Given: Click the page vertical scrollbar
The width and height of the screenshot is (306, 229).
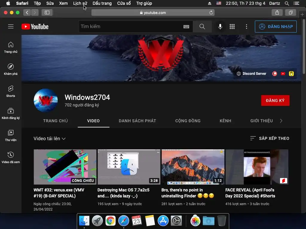Looking at the screenshot, I should [304, 47].
